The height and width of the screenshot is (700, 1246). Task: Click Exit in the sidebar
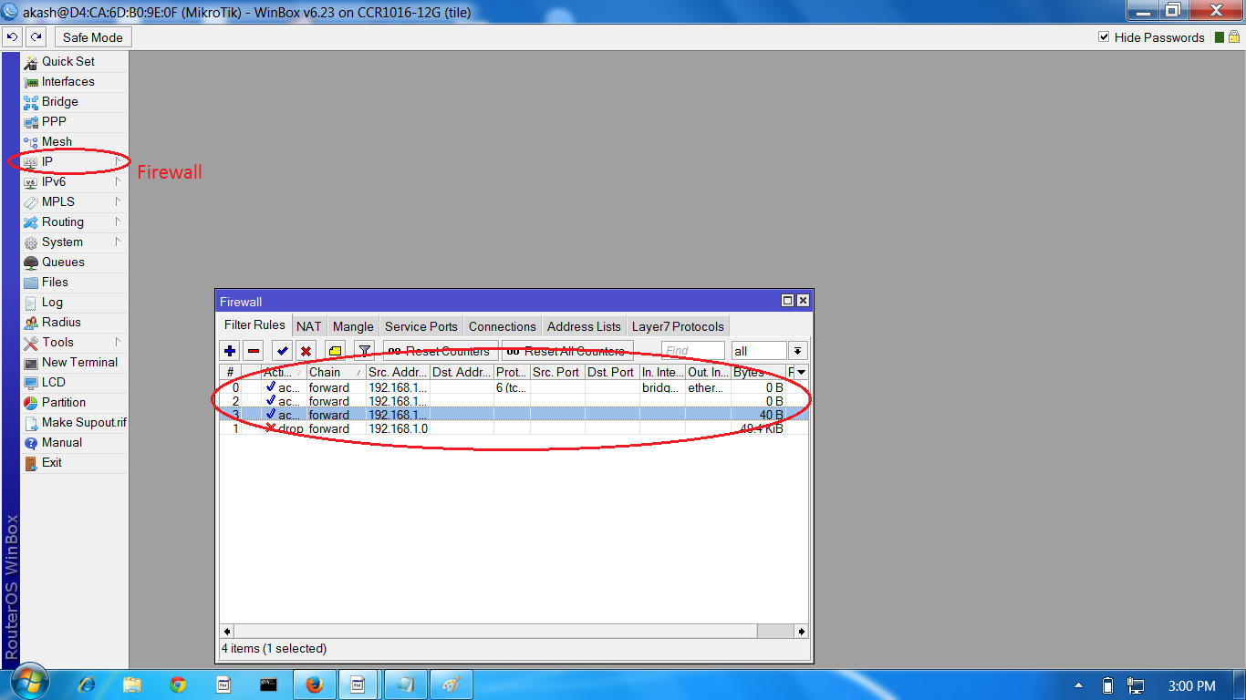tap(52, 462)
